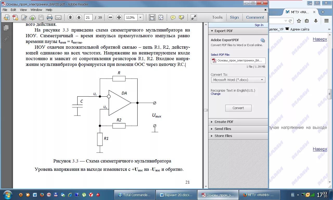Click the Edit/Sign document toolbar icon
Image resolution: width=333 pixels, height=200 pixels.
tap(24, 17)
